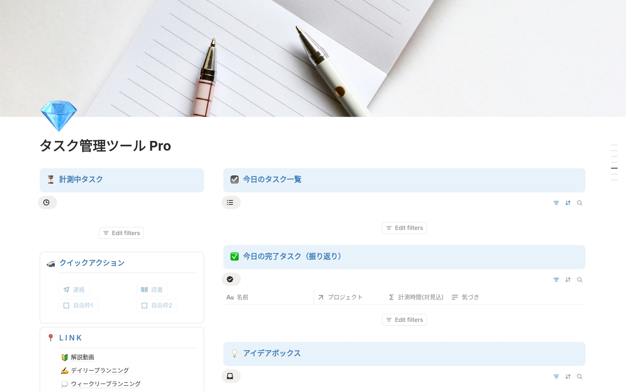The height and width of the screenshot is (391, 626).
Task: Open the list view tab under 今日のタスク一覧
Action: coord(231,203)
